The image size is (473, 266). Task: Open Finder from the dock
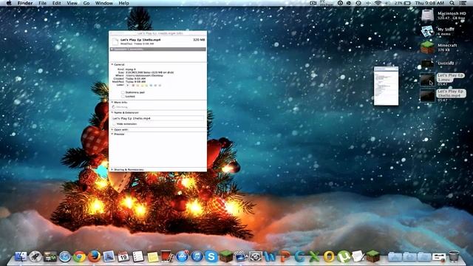pyautogui.click(x=21, y=256)
